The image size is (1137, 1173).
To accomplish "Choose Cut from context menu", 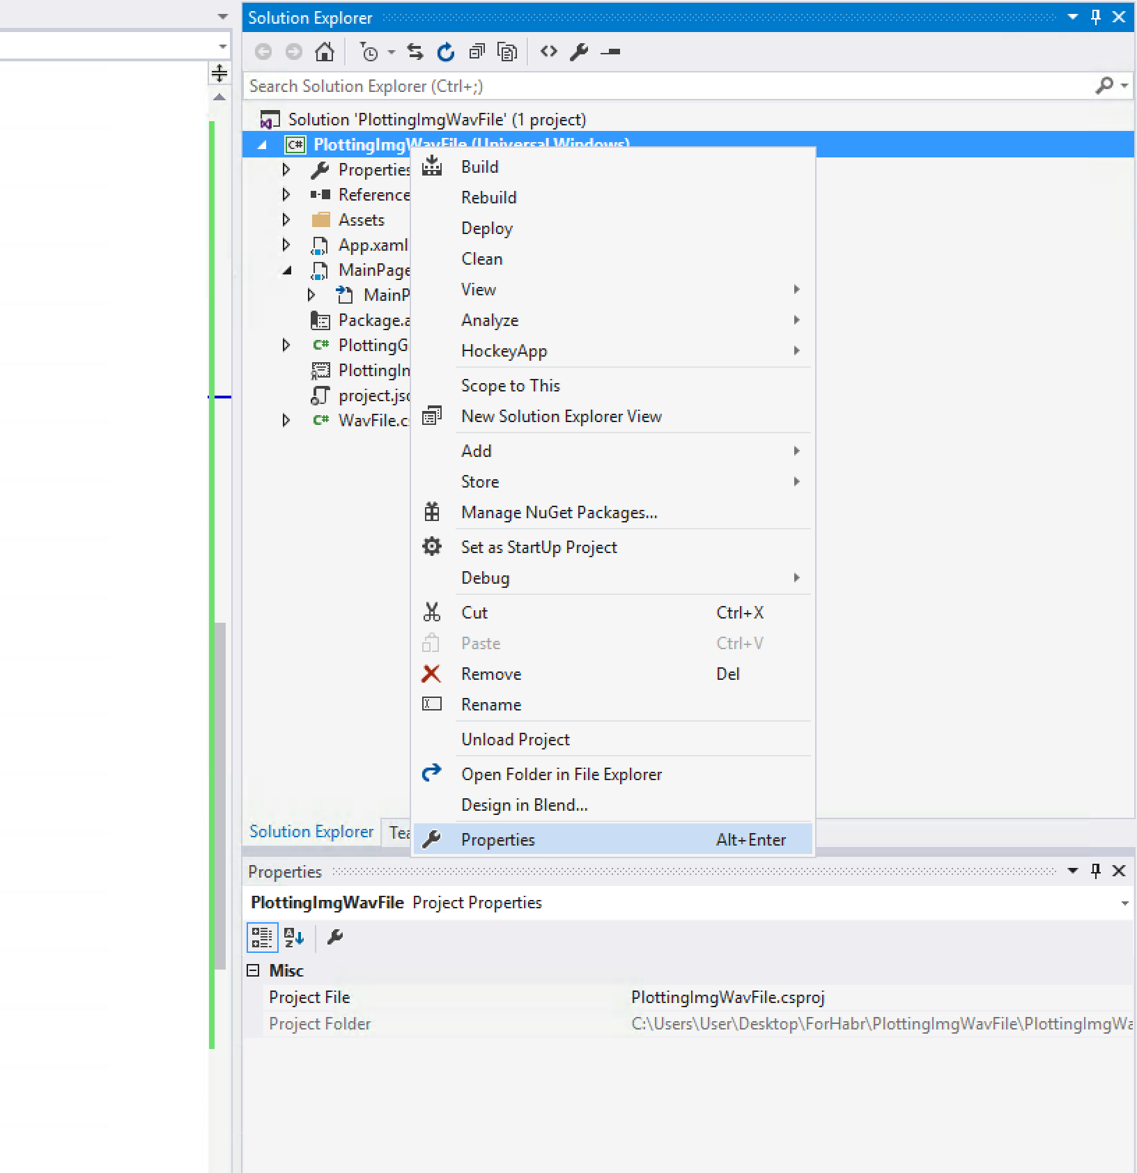I will click(614, 613).
